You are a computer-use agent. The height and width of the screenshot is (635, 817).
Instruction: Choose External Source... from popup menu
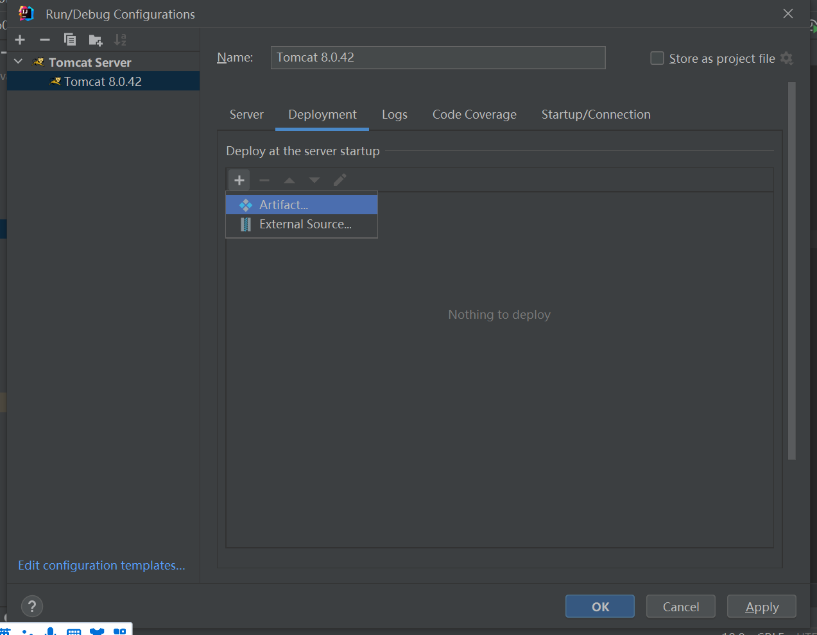(x=302, y=224)
